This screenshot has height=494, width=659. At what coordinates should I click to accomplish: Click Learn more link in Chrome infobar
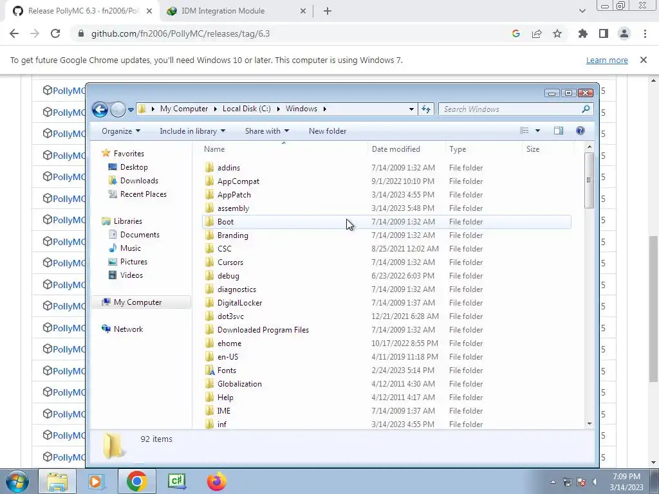[x=607, y=60]
